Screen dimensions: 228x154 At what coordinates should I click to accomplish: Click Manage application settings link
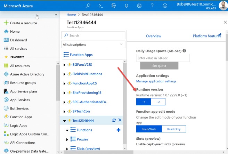pos(156,81)
